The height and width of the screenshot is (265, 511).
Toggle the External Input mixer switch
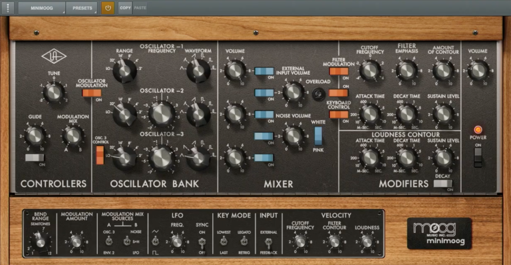(264, 93)
